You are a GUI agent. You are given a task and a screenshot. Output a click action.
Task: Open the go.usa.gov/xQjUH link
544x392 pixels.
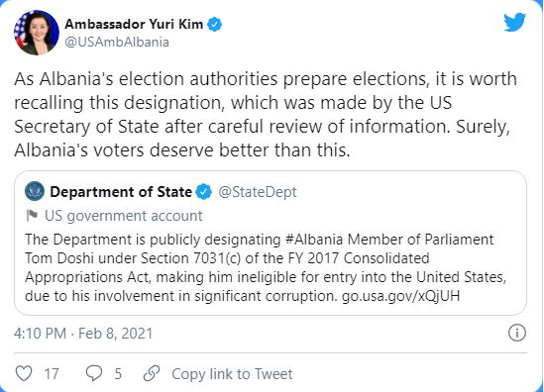coord(400,296)
